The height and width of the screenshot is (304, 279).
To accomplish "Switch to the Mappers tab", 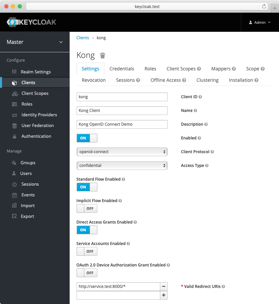I will [223, 69].
